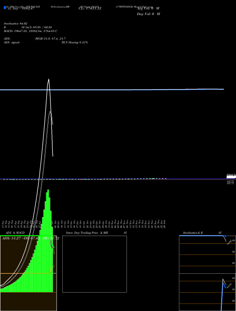The image size is (236, 311).
Task: Click the white price label at right axis
Action: point(231,176)
